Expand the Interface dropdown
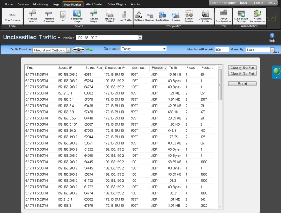This screenshot has width=281, height=213. tap(140, 38)
